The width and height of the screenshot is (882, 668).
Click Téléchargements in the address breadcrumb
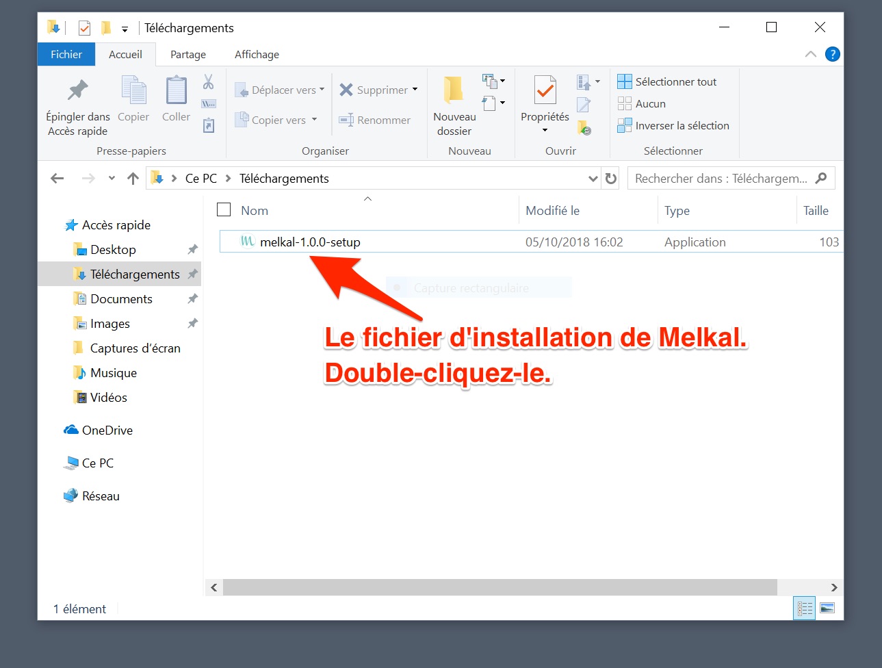coord(284,179)
